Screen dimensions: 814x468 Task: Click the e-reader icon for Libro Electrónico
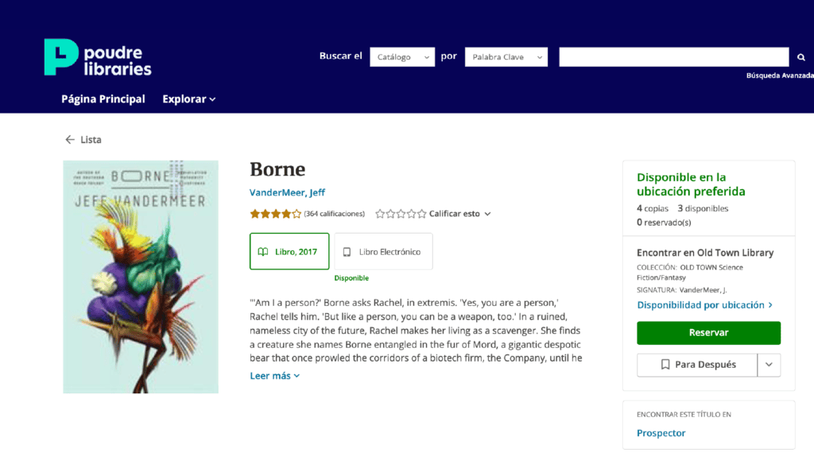coord(347,252)
